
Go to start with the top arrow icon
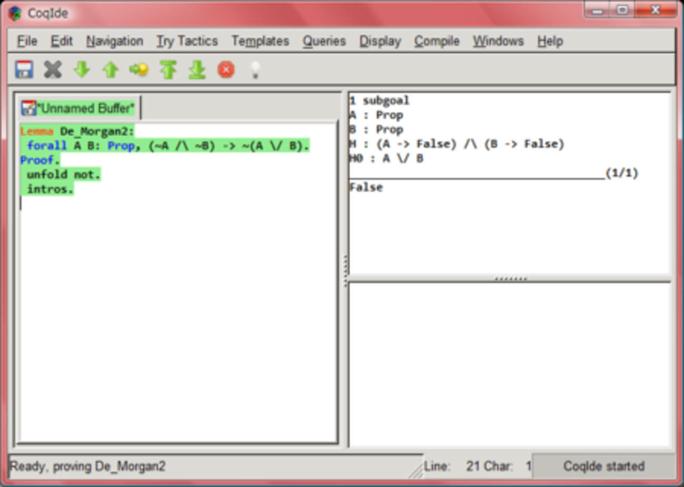point(168,70)
